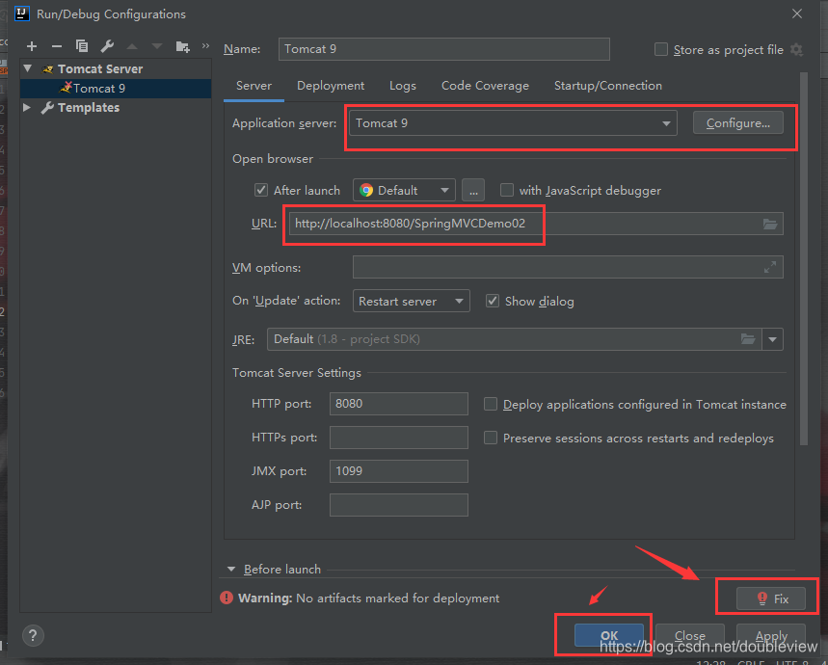
Task: Click the URL input field
Action: [536, 224]
